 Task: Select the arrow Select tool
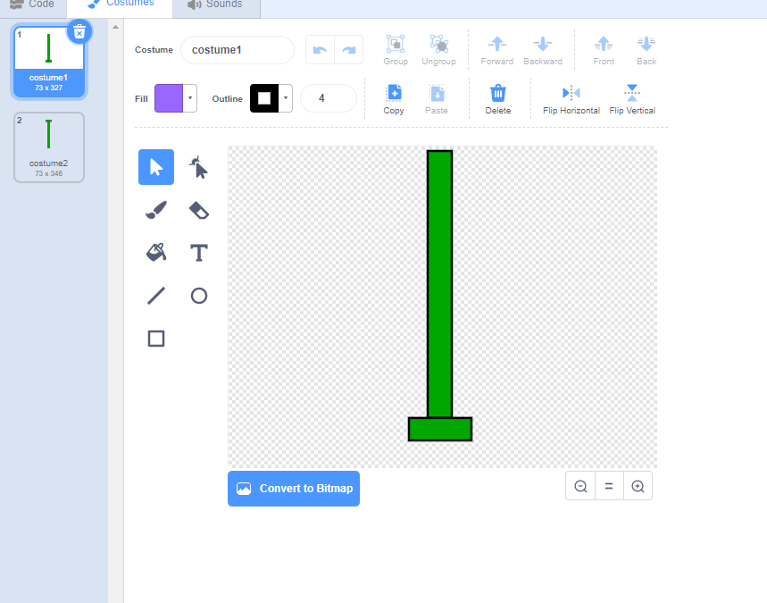pos(156,167)
